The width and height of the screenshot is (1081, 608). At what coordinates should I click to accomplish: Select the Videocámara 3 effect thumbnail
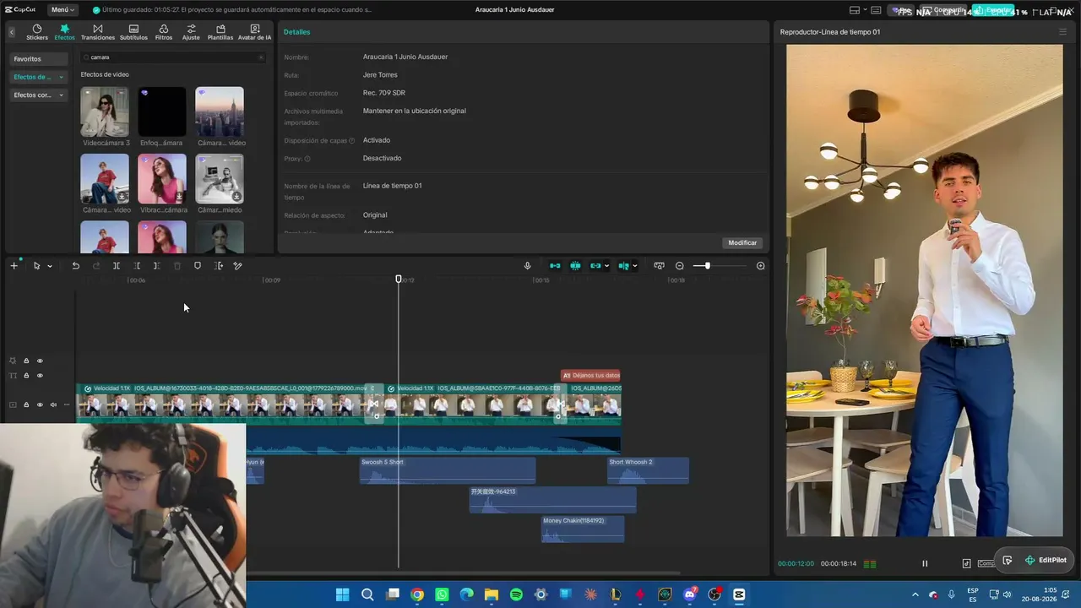coord(105,111)
